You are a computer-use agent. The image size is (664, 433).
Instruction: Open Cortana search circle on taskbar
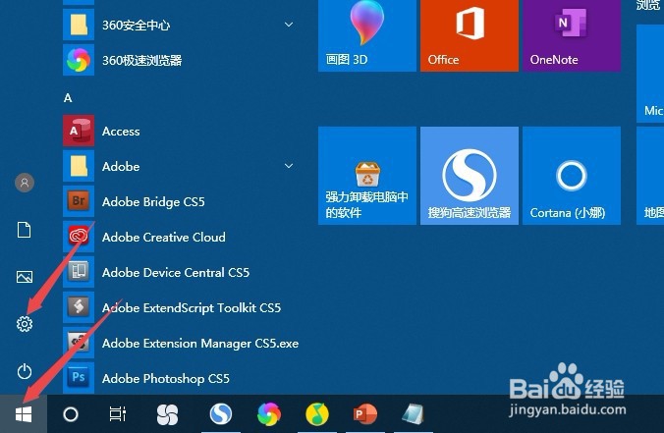71,414
